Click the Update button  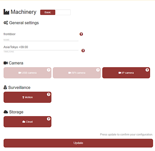point(78,143)
